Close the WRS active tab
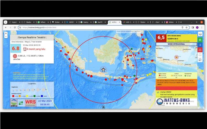The image size is (207, 129). point(119,22)
